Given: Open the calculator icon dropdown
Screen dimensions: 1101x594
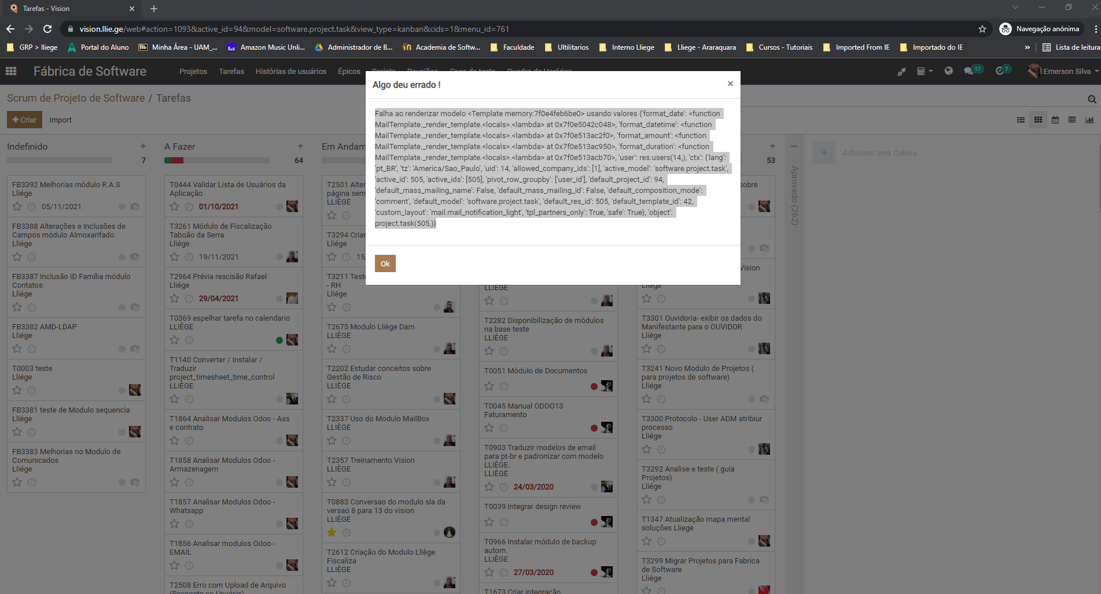Looking at the screenshot, I should click(x=924, y=71).
